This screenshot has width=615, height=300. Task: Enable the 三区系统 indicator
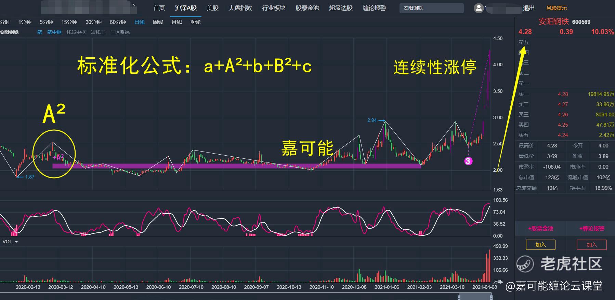pyautogui.click(x=120, y=32)
